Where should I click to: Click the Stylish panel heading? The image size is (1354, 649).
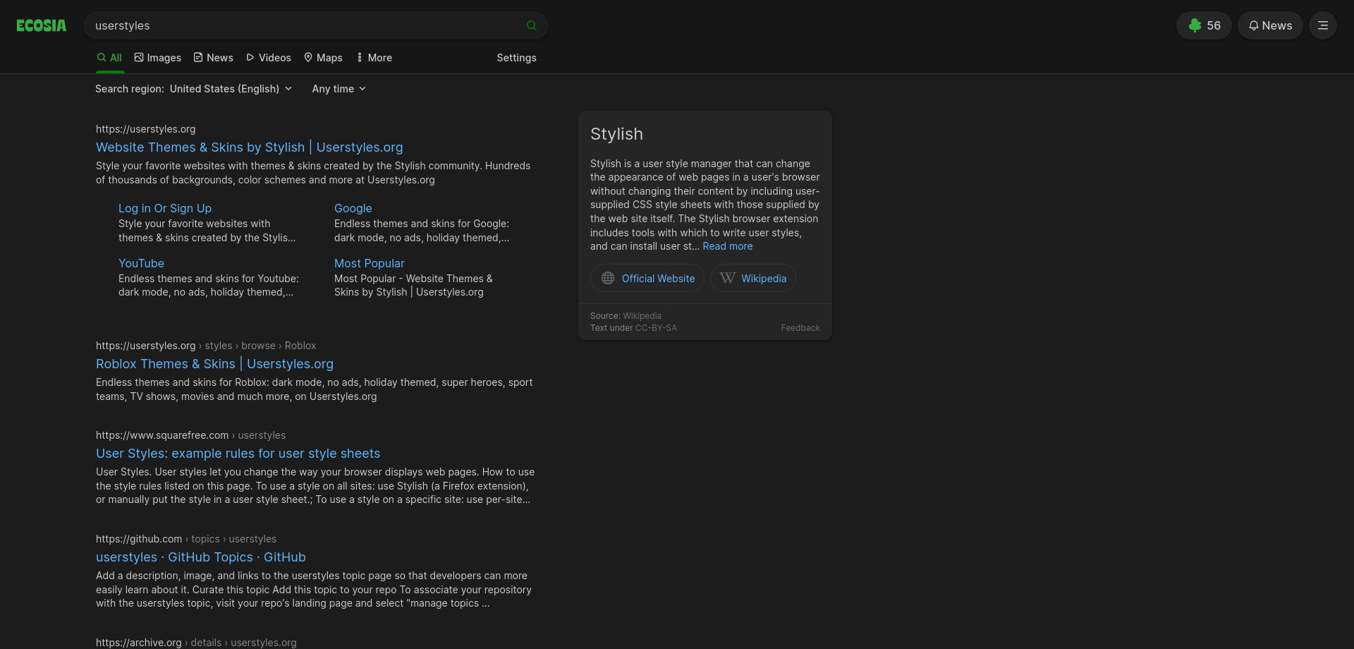616,134
